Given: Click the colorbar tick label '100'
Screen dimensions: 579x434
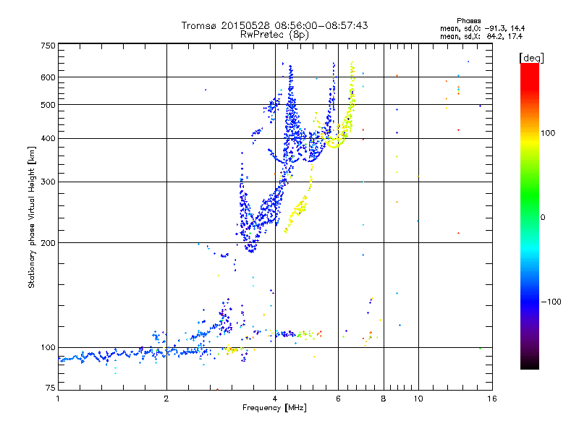Looking at the screenshot, I should (548, 133).
